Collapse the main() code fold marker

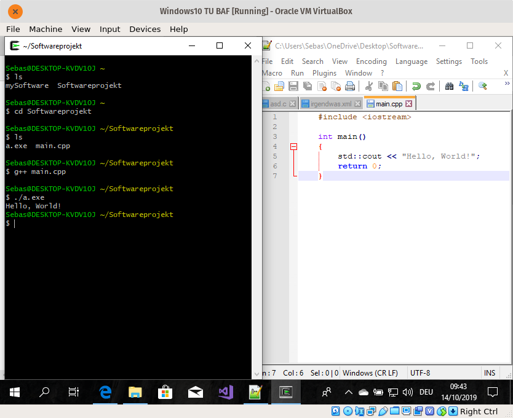pos(293,146)
